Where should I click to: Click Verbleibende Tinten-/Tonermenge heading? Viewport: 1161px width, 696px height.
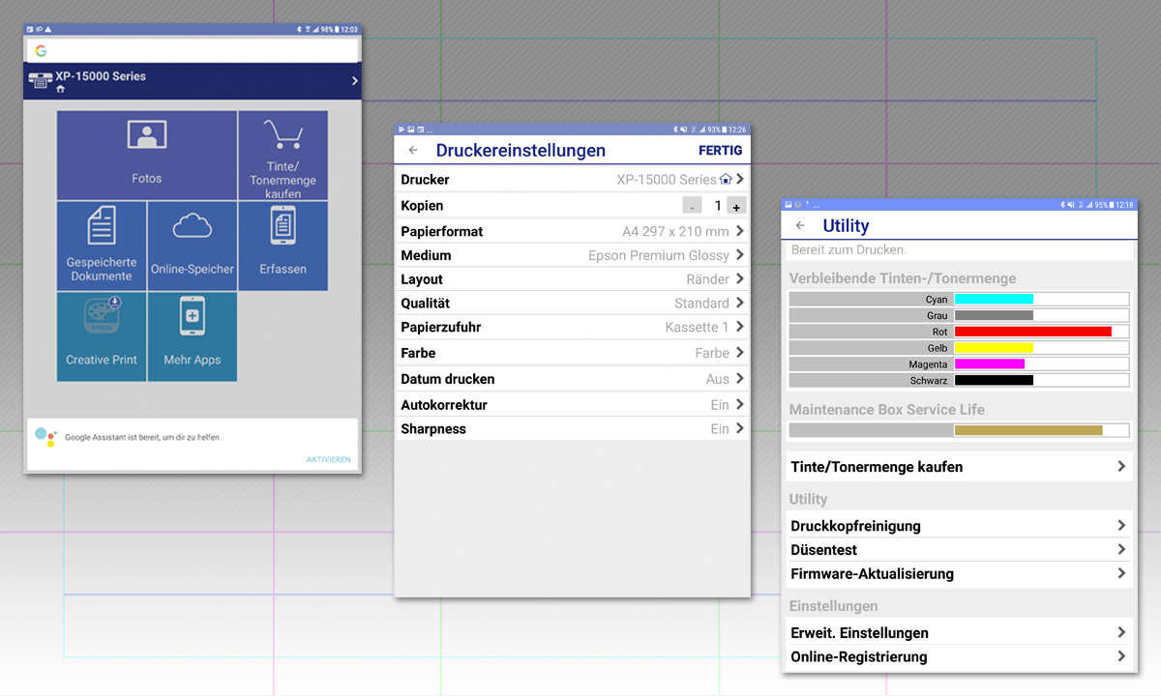coord(903,278)
